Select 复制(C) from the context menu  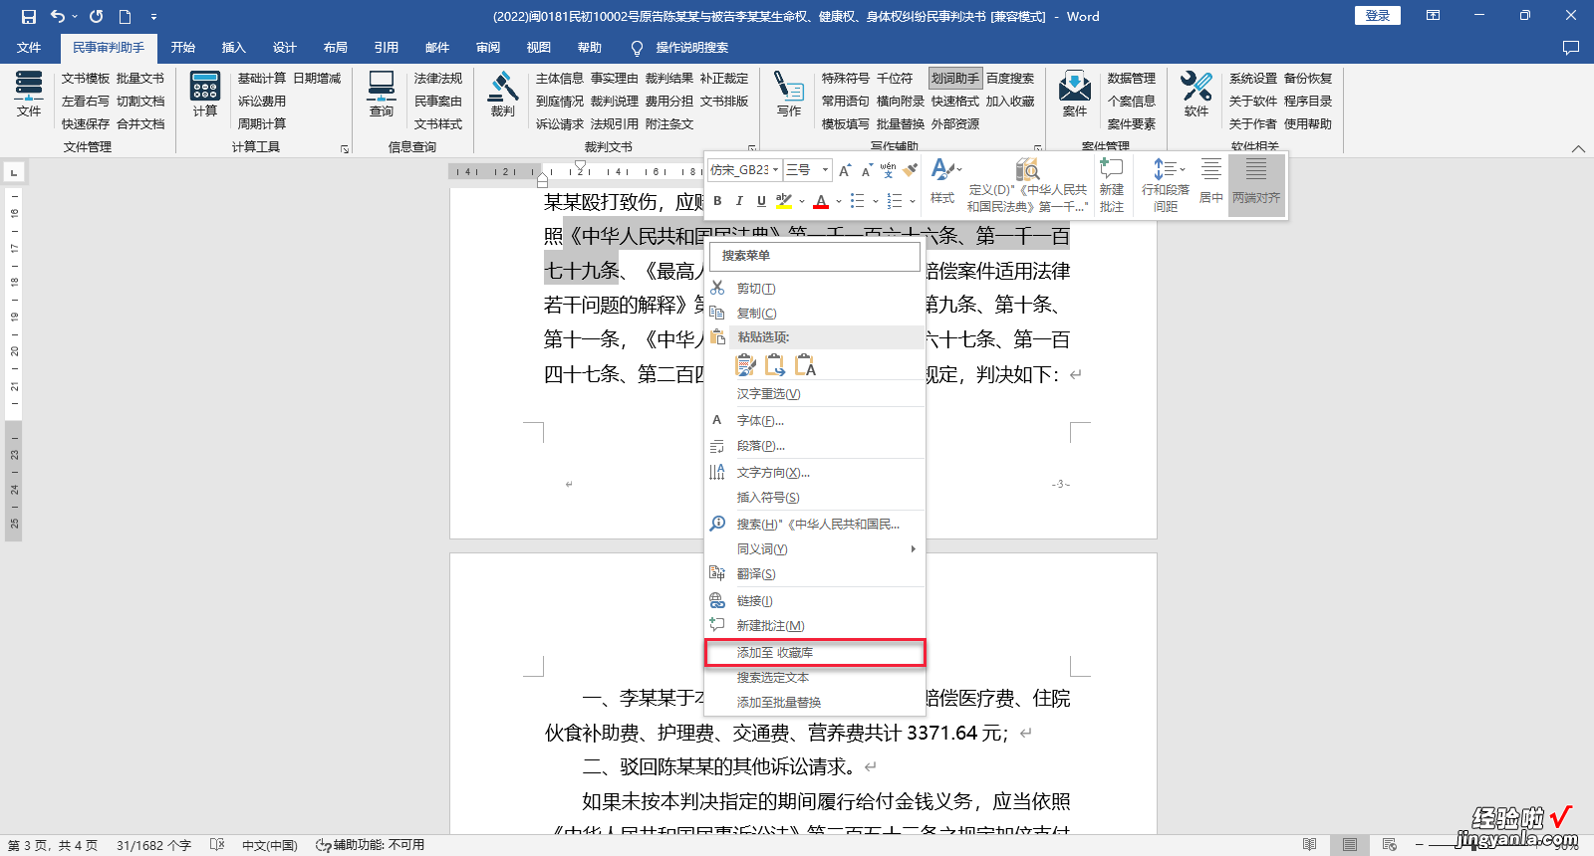point(815,314)
